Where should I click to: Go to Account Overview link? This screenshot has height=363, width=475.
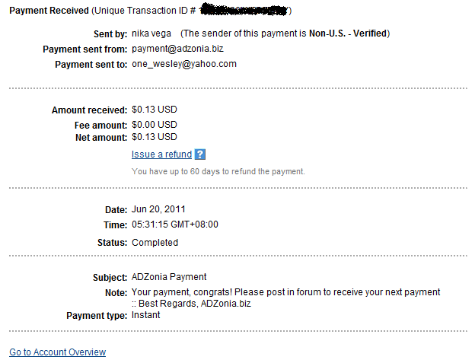pos(58,352)
